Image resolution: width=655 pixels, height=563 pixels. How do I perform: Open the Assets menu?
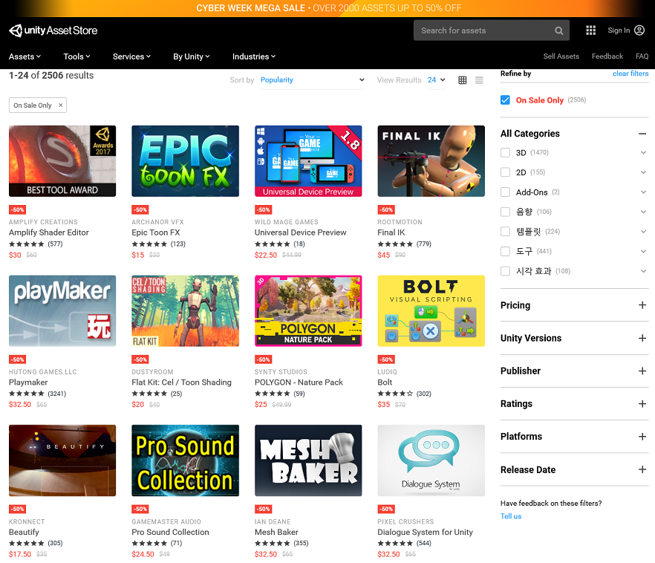click(25, 56)
